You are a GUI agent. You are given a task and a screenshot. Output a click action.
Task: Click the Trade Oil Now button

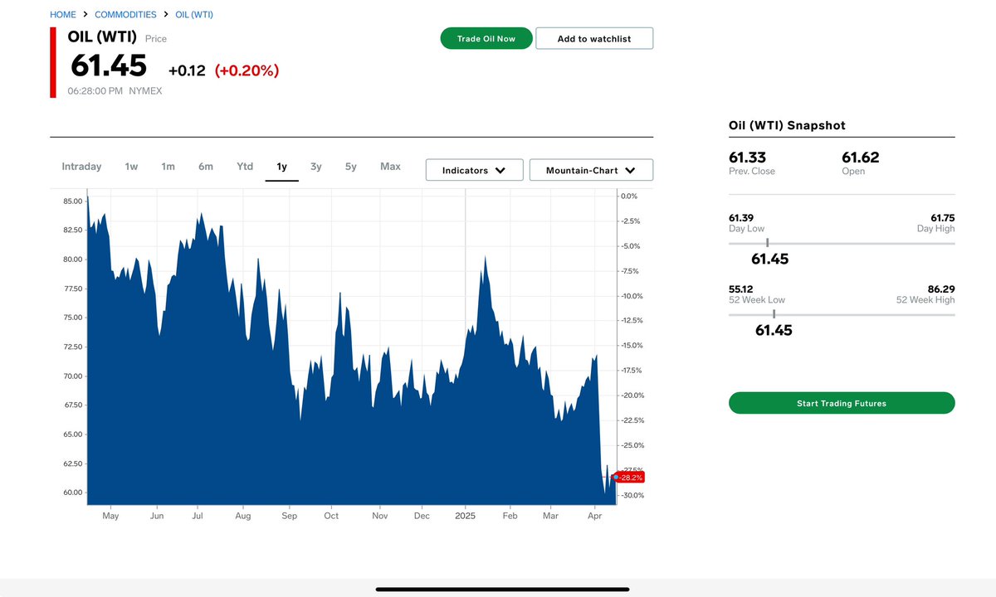[486, 39]
